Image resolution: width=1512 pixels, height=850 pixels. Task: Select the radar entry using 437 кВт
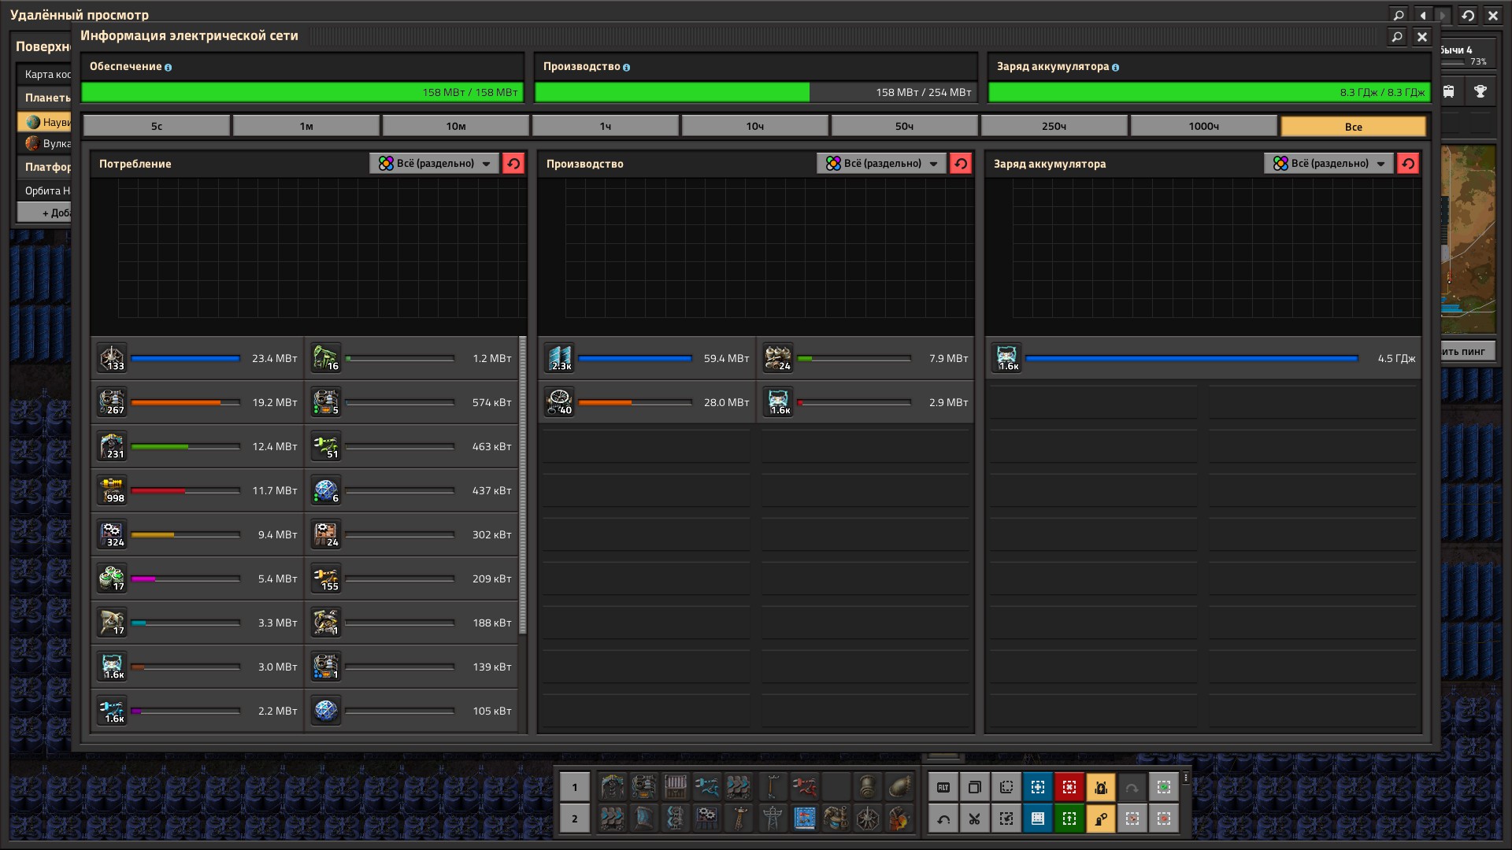326,490
